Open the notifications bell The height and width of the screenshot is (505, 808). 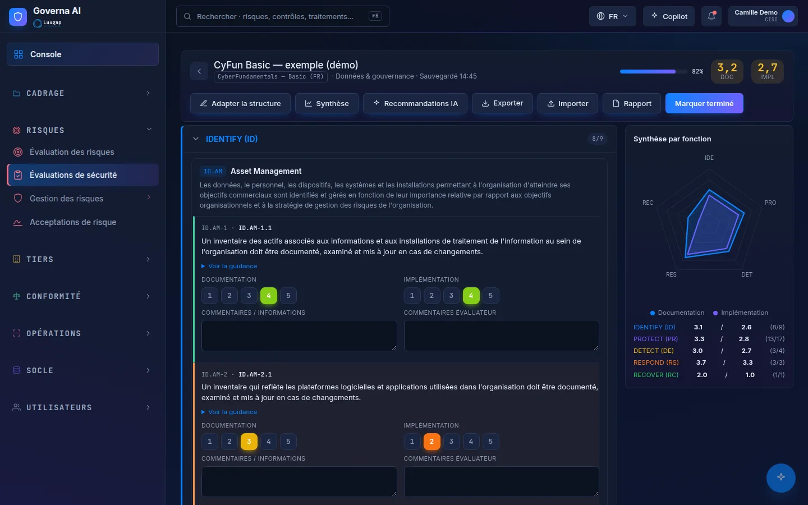(711, 16)
